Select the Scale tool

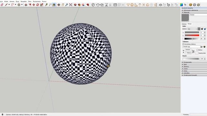point(42,5)
